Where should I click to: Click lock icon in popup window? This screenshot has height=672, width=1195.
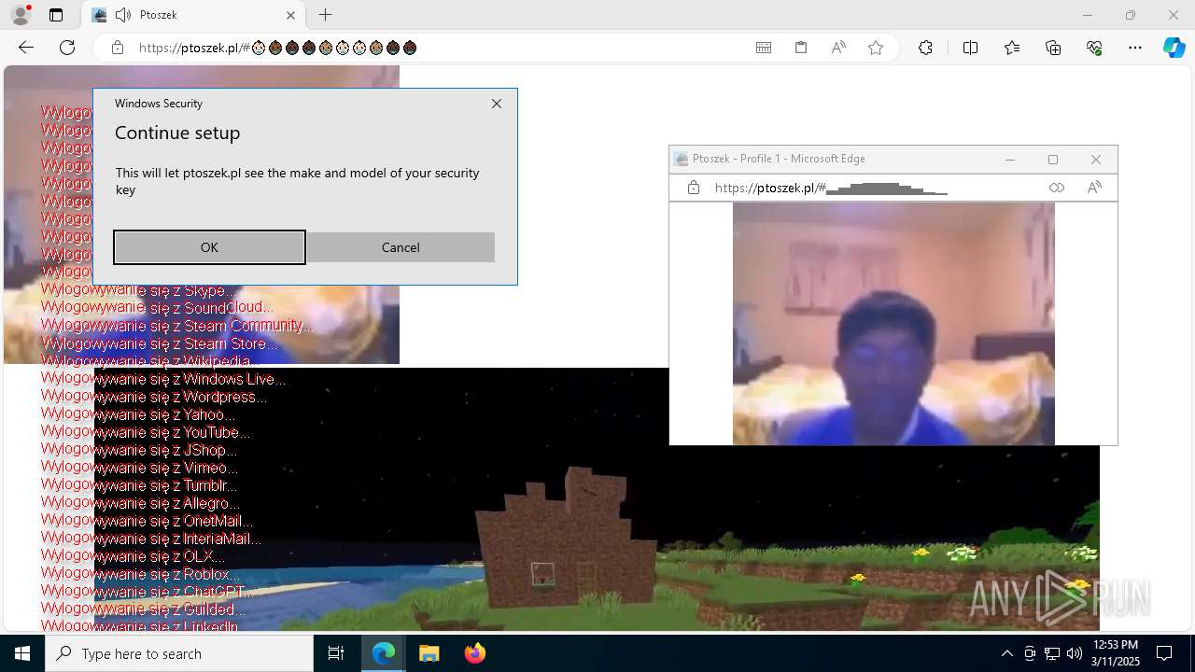[694, 188]
